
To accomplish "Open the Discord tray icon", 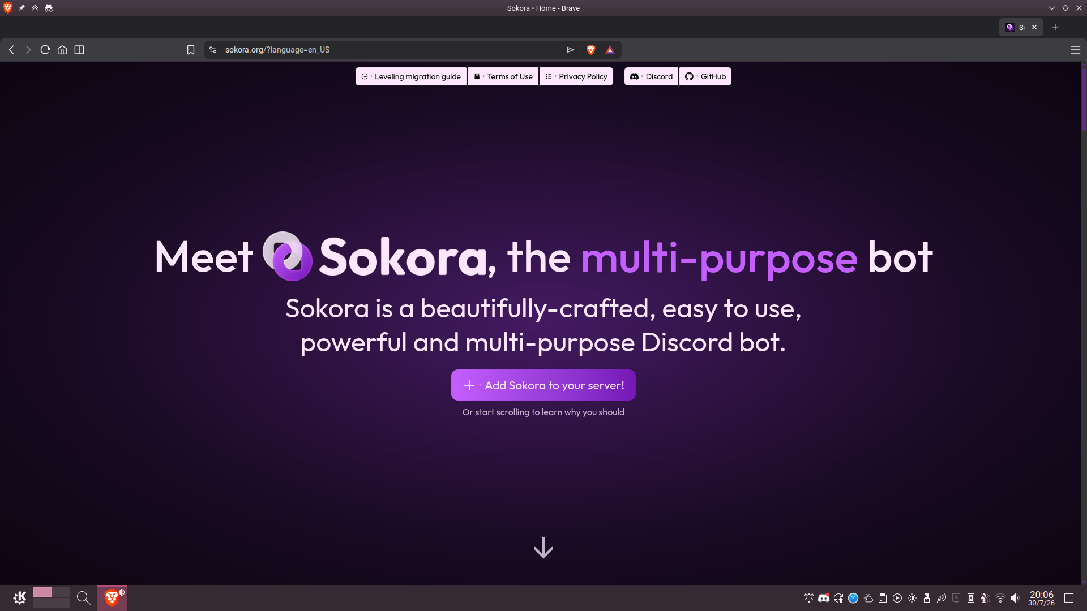I will (x=824, y=598).
